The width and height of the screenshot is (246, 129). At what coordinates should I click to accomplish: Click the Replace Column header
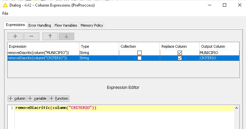[x=180, y=46]
